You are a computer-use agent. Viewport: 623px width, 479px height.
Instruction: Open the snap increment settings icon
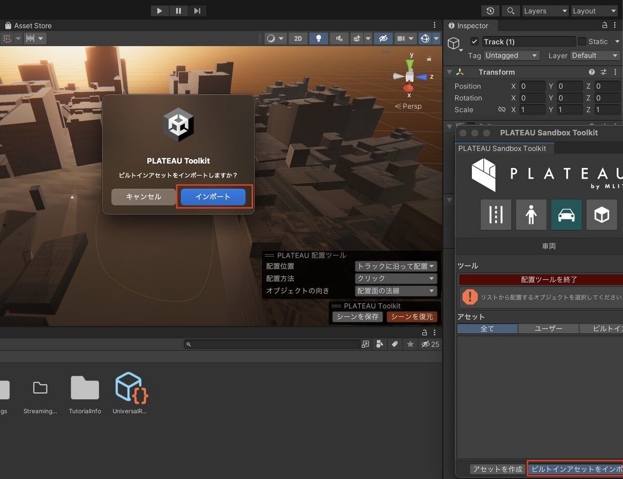click(30, 38)
